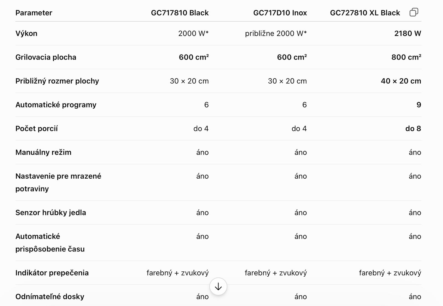Select the 2180 W power value
The width and height of the screenshot is (443, 306).
coord(408,34)
